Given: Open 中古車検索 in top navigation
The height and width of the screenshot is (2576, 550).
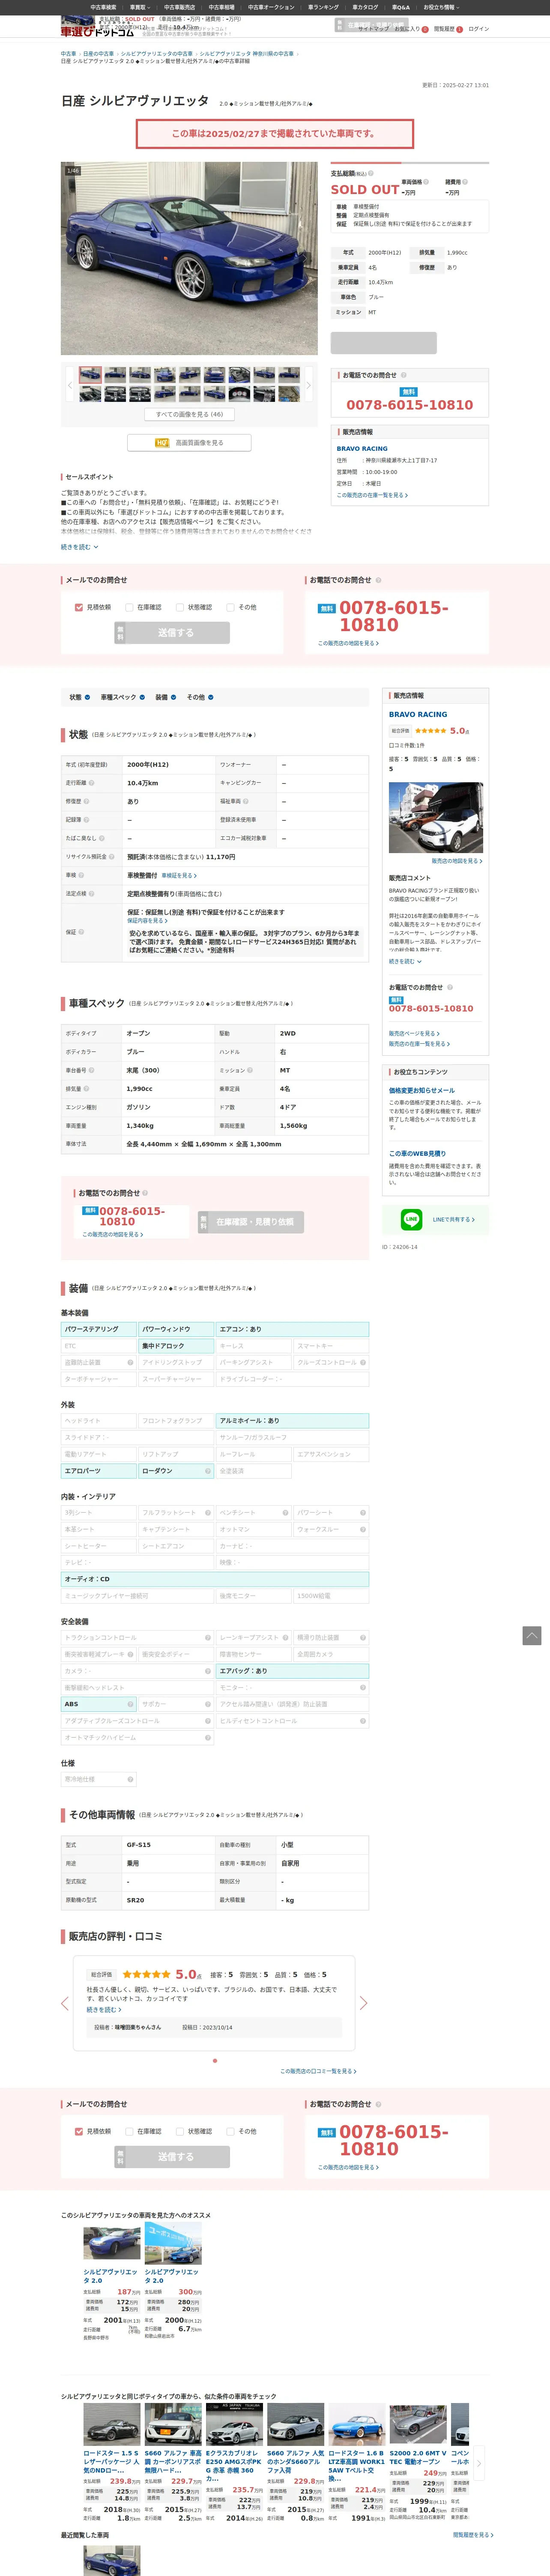Looking at the screenshot, I should coord(103,7).
